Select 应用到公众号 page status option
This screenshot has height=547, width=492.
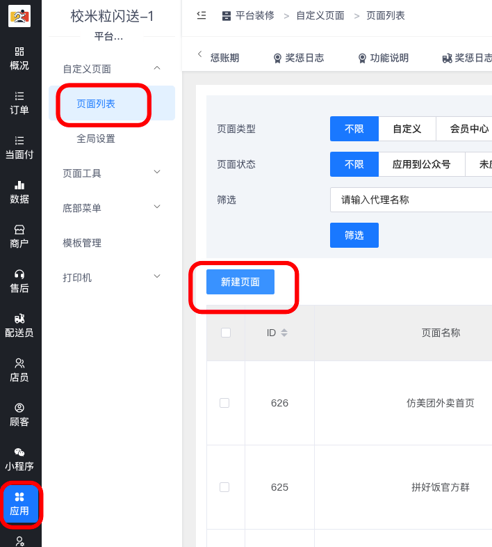click(x=422, y=164)
